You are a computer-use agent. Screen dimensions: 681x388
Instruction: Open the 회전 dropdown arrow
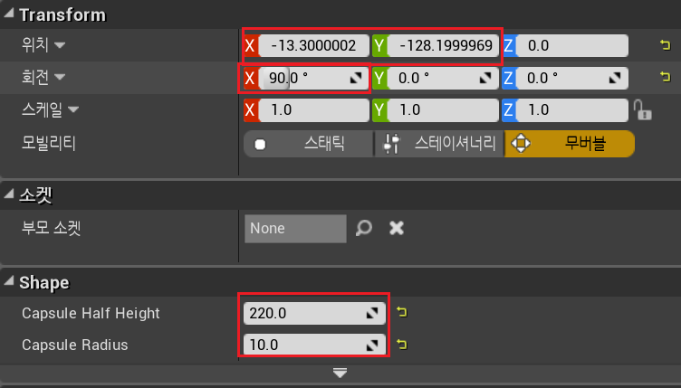coord(60,77)
